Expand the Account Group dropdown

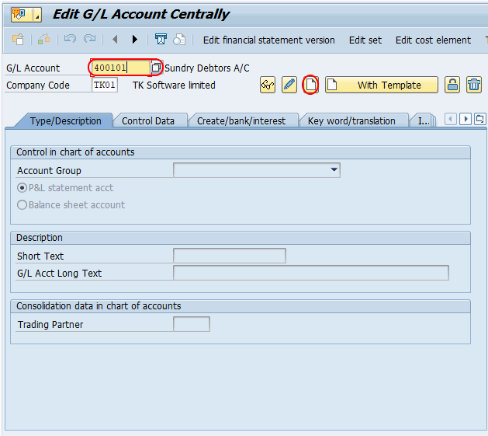[334, 170]
